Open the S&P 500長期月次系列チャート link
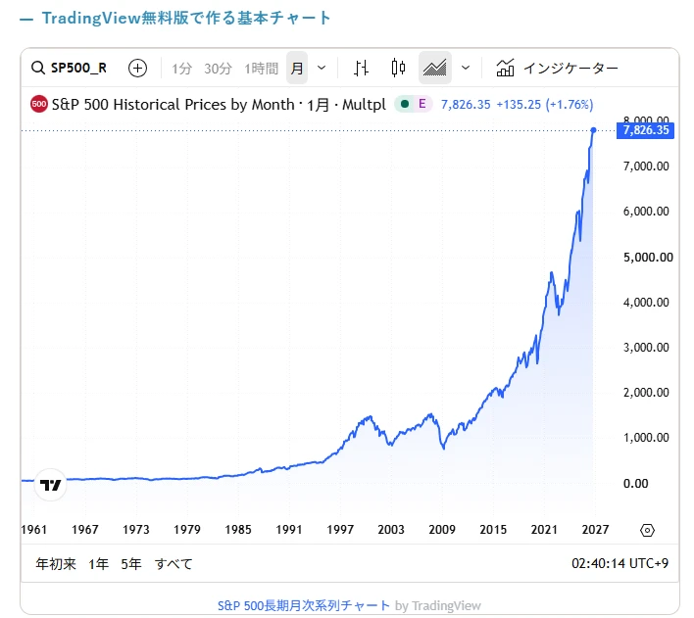 [304, 605]
